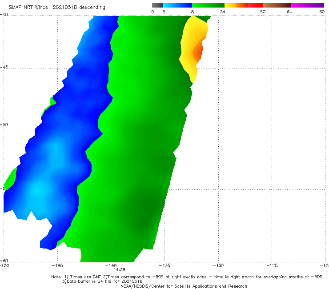Click the green 18-34 segment of color bar

[208, 5]
